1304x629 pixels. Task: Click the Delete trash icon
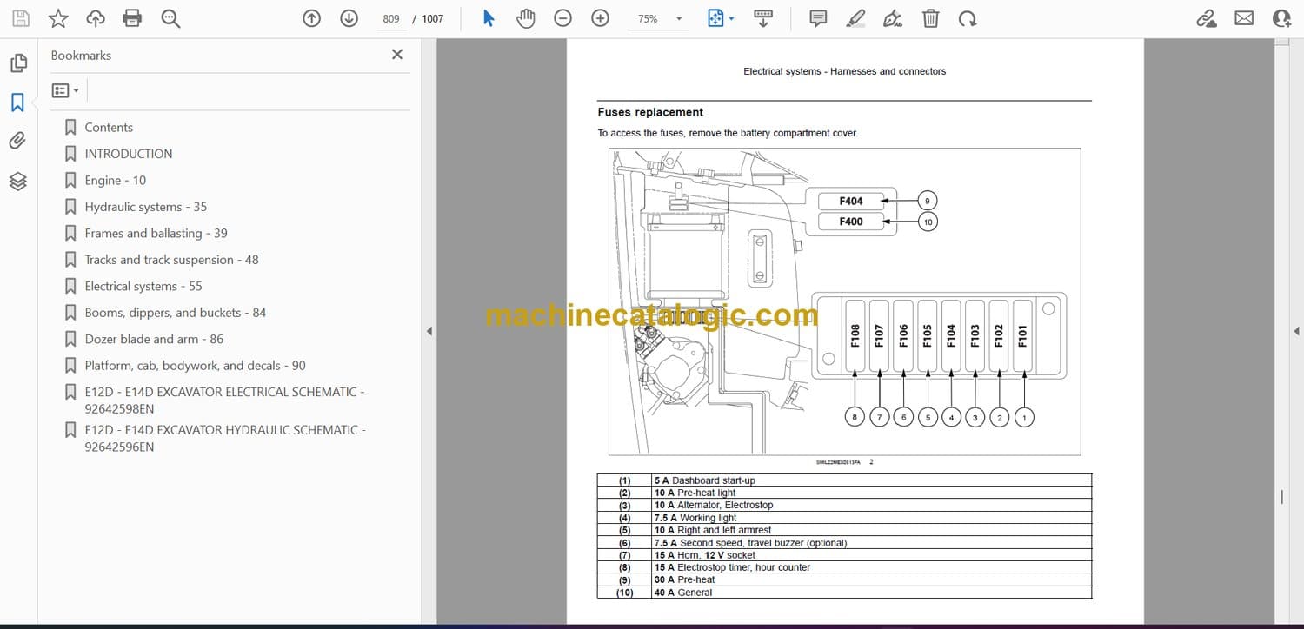pos(930,18)
